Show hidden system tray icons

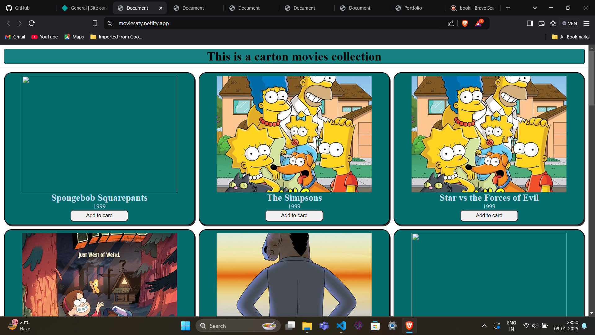tap(484, 326)
